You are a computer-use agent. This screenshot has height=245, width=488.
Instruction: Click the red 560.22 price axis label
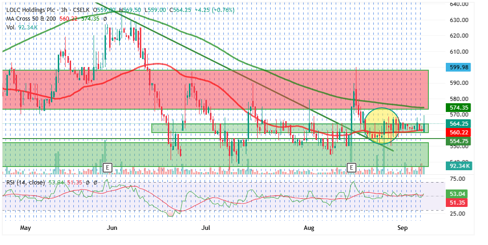click(x=459, y=132)
